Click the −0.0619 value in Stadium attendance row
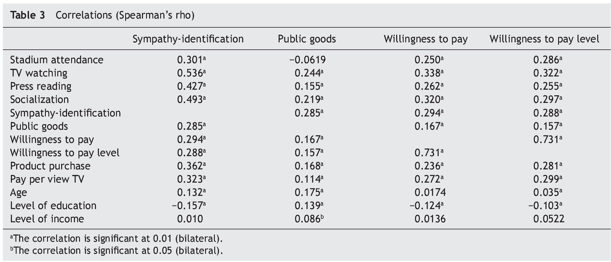 click(307, 60)
